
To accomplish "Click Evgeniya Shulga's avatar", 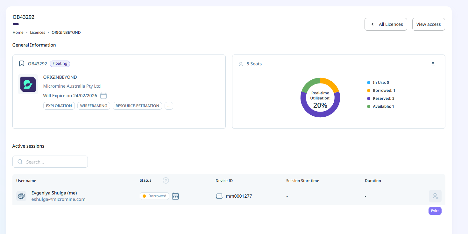I will [21, 196].
